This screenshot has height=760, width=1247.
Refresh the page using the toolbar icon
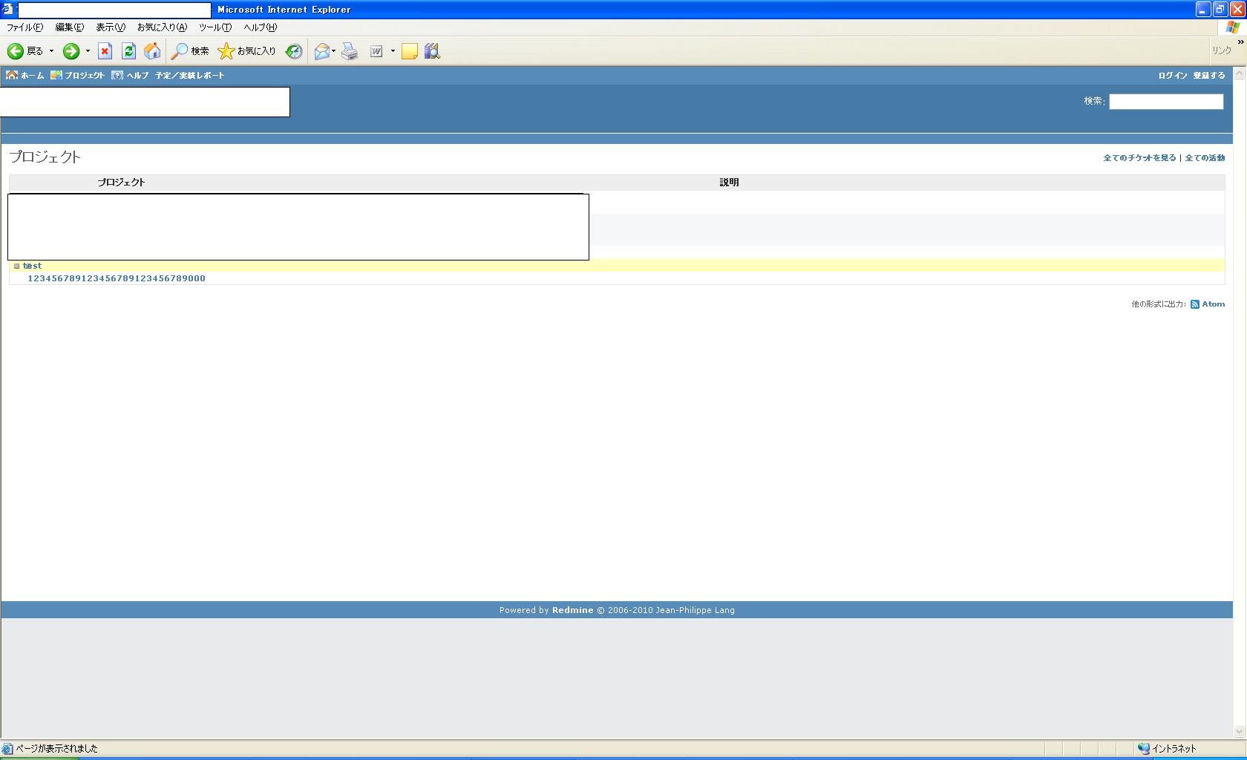click(x=128, y=51)
